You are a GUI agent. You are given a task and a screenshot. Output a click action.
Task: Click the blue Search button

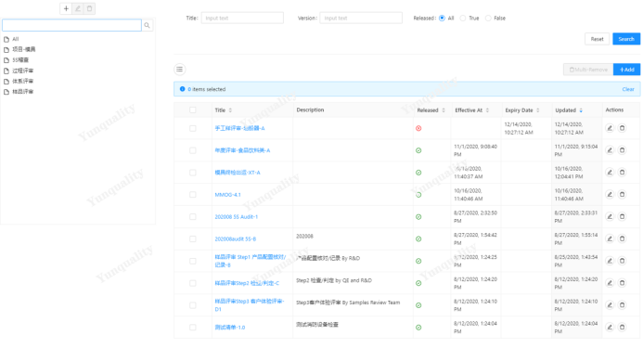coord(626,39)
